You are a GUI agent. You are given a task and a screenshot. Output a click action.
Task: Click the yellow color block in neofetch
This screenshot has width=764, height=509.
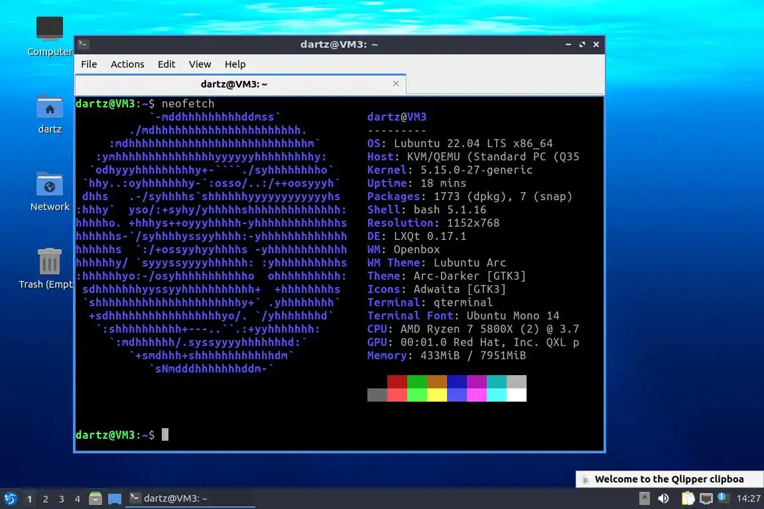pyautogui.click(x=437, y=394)
